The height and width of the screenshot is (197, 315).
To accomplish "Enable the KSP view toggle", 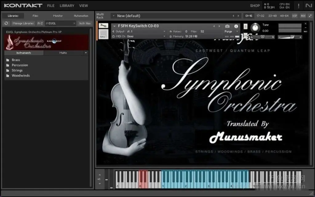I will coord(294,15).
